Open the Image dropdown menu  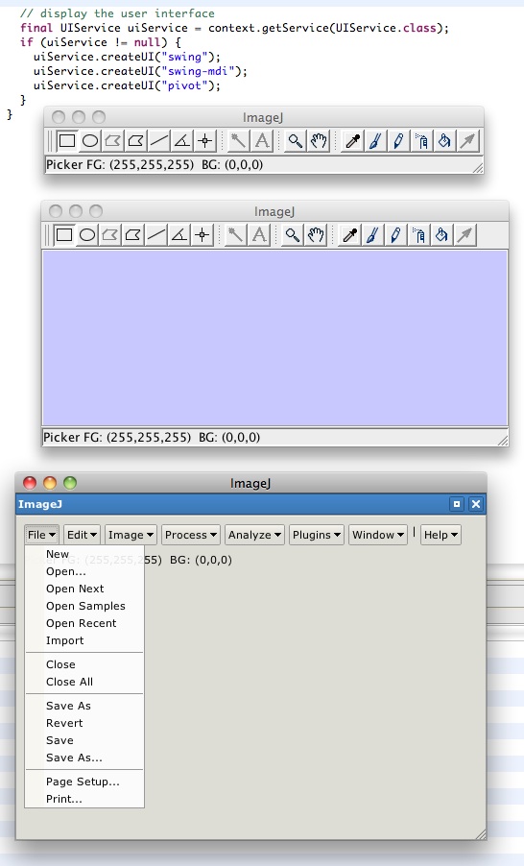(131, 535)
